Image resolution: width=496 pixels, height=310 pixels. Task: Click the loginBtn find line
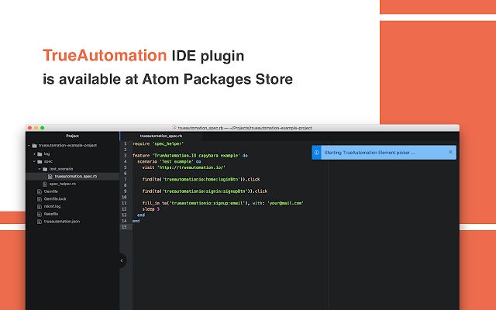[x=201, y=179]
